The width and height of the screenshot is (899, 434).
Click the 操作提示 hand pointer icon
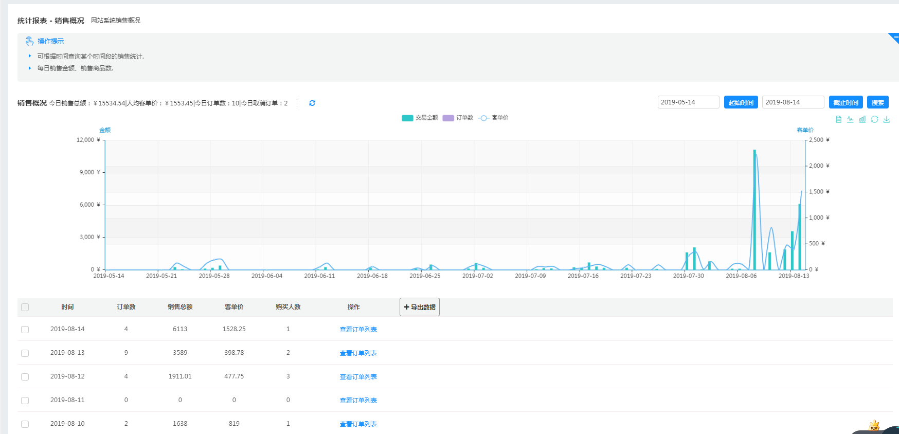click(x=29, y=41)
